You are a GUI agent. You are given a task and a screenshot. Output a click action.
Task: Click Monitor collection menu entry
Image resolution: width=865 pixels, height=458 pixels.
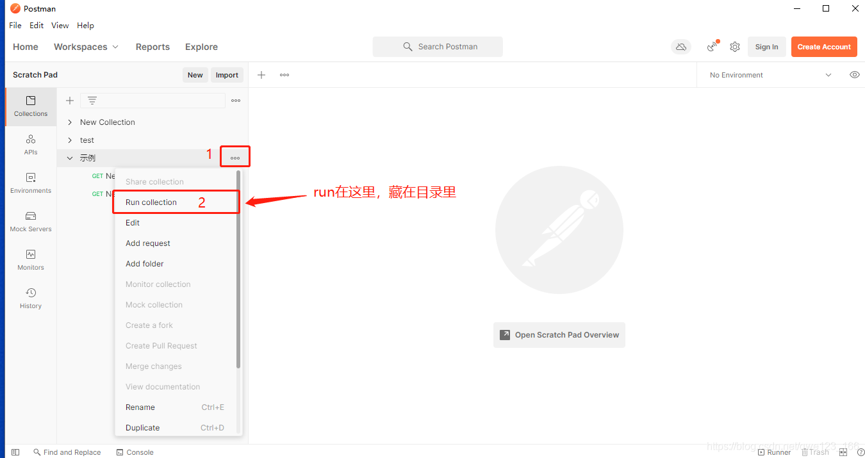[176, 284]
